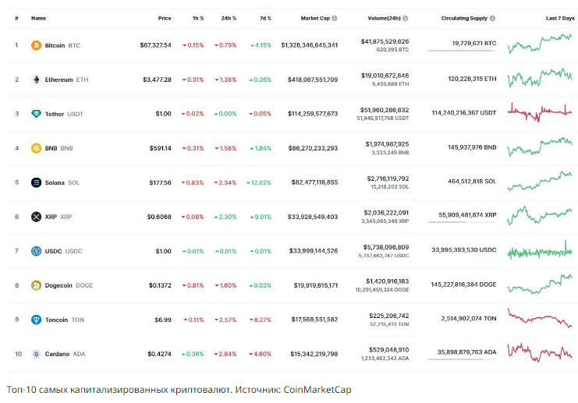This screenshot has width=578, height=403.
Task: Sort by the Price column header
Action: coord(165,18)
